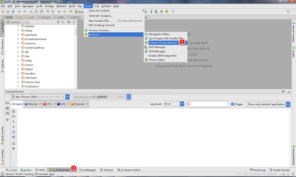Click the Replace magnifier toolbar icon
Viewport: 296px width, 177px height.
coord(53,11)
